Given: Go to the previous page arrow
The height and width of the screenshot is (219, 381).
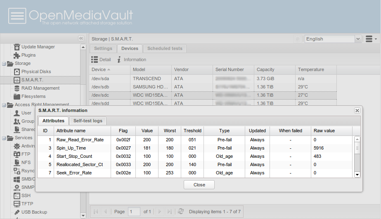Looking at the screenshot, I should pos(105,212).
